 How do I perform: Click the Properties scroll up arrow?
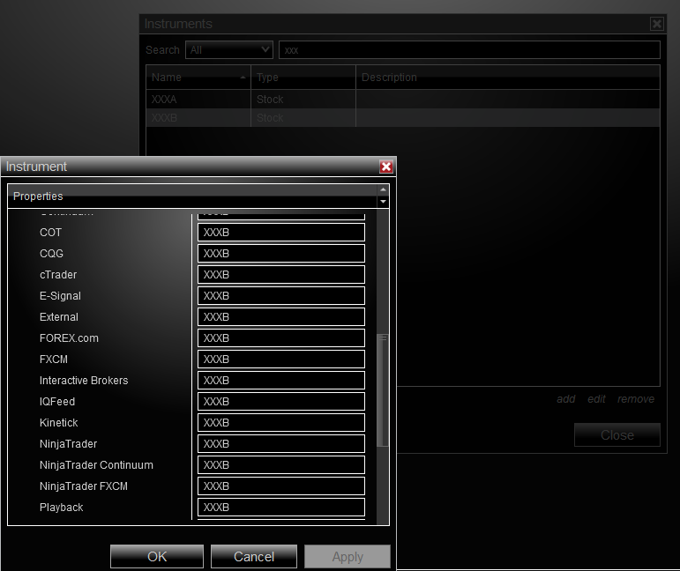tap(383, 189)
